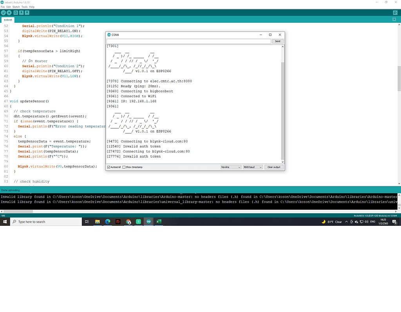This screenshot has width=401, height=312.
Task: Click the Upload arrow icon
Action: pyautogui.click(x=9, y=13)
